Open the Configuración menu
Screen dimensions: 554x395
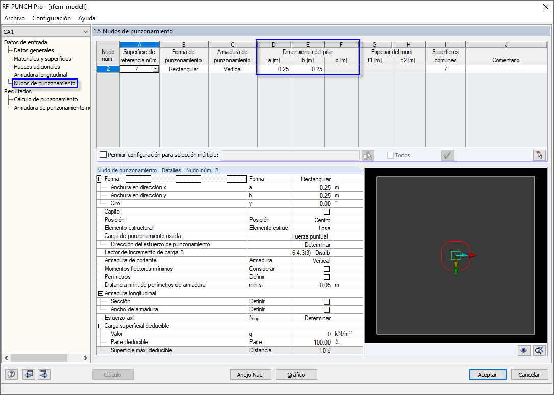point(52,18)
